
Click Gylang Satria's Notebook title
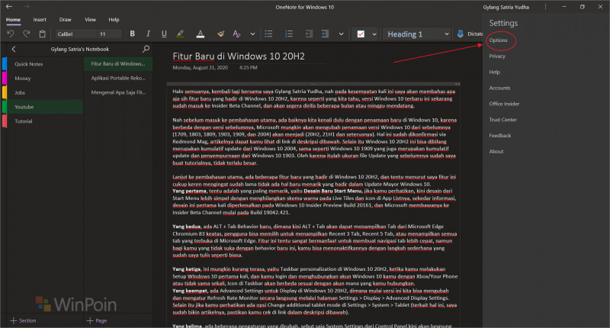(x=80, y=49)
